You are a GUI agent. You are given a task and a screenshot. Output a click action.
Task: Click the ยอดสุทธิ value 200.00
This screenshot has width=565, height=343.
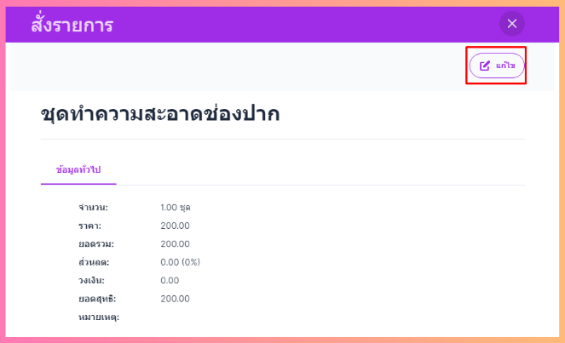pyautogui.click(x=175, y=299)
